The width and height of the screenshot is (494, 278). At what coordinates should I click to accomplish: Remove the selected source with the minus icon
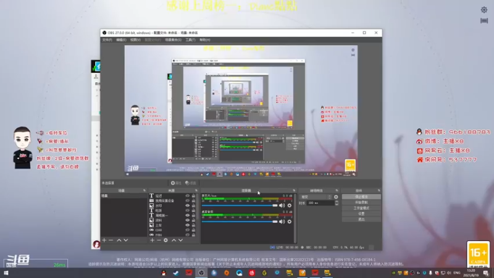159,240
